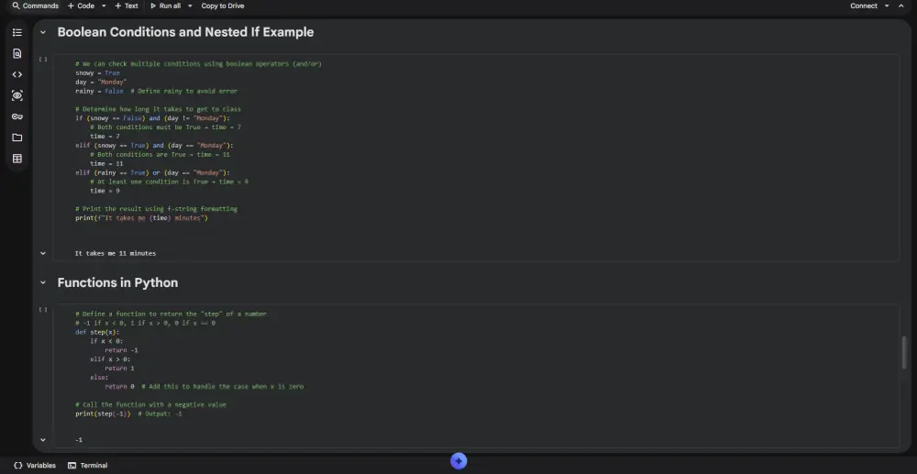Place cursor on the 'snowy = True' line

(97, 73)
